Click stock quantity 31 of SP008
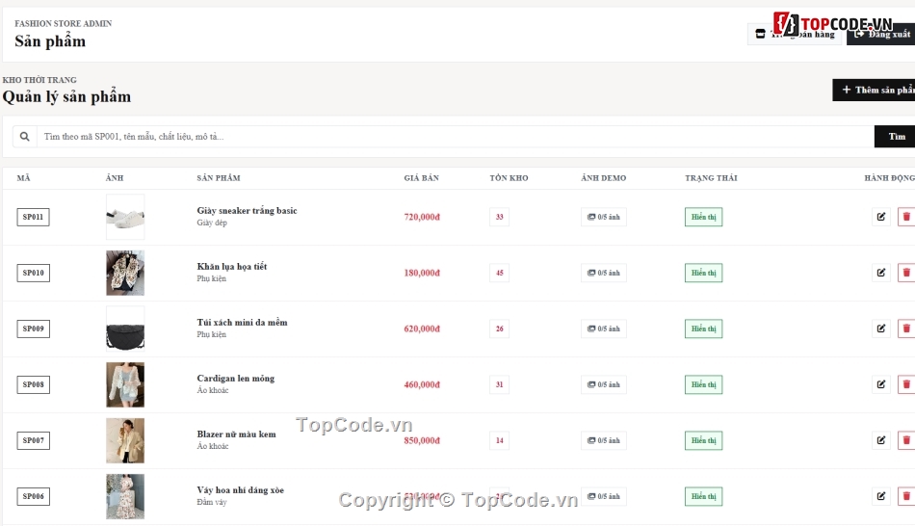915x526 pixels. [x=500, y=384]
